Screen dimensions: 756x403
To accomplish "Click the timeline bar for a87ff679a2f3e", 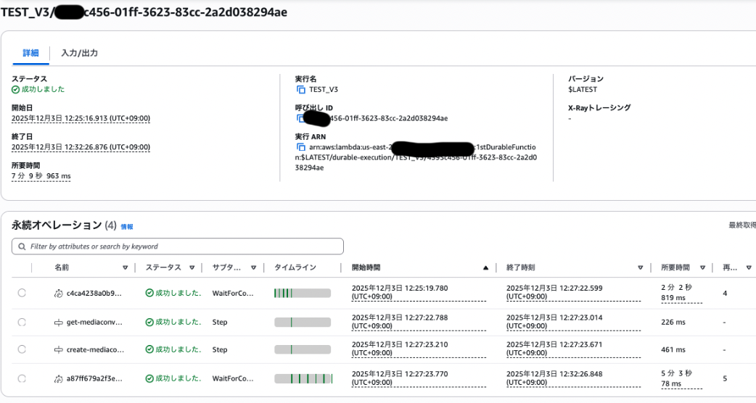I will [303, 379].
